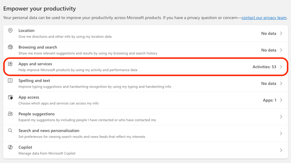Open Search and news personalisation entry

[145, 134]
